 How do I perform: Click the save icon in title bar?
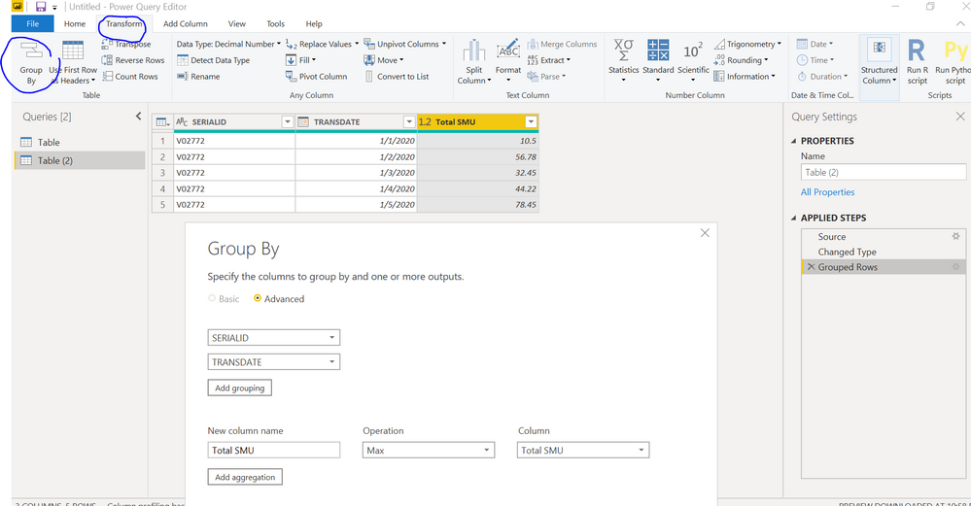[41, 7]
